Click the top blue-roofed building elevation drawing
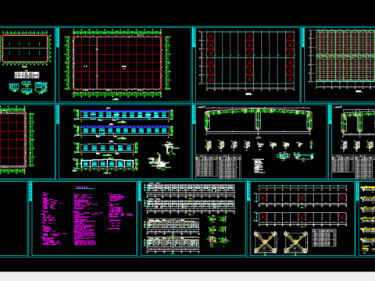 [124, 115]
